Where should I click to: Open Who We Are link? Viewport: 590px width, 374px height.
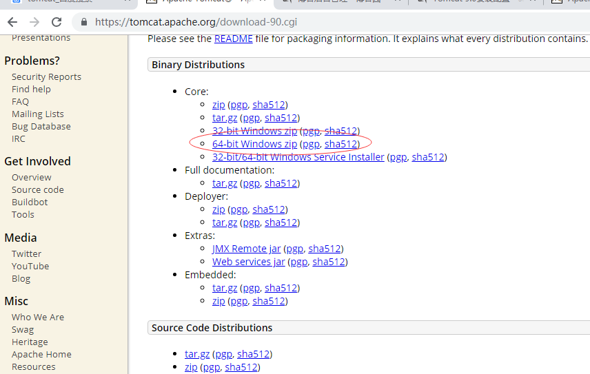point(38,318)
